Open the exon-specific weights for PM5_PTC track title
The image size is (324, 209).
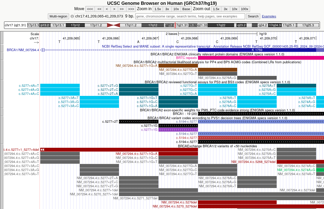coord(217,110)
